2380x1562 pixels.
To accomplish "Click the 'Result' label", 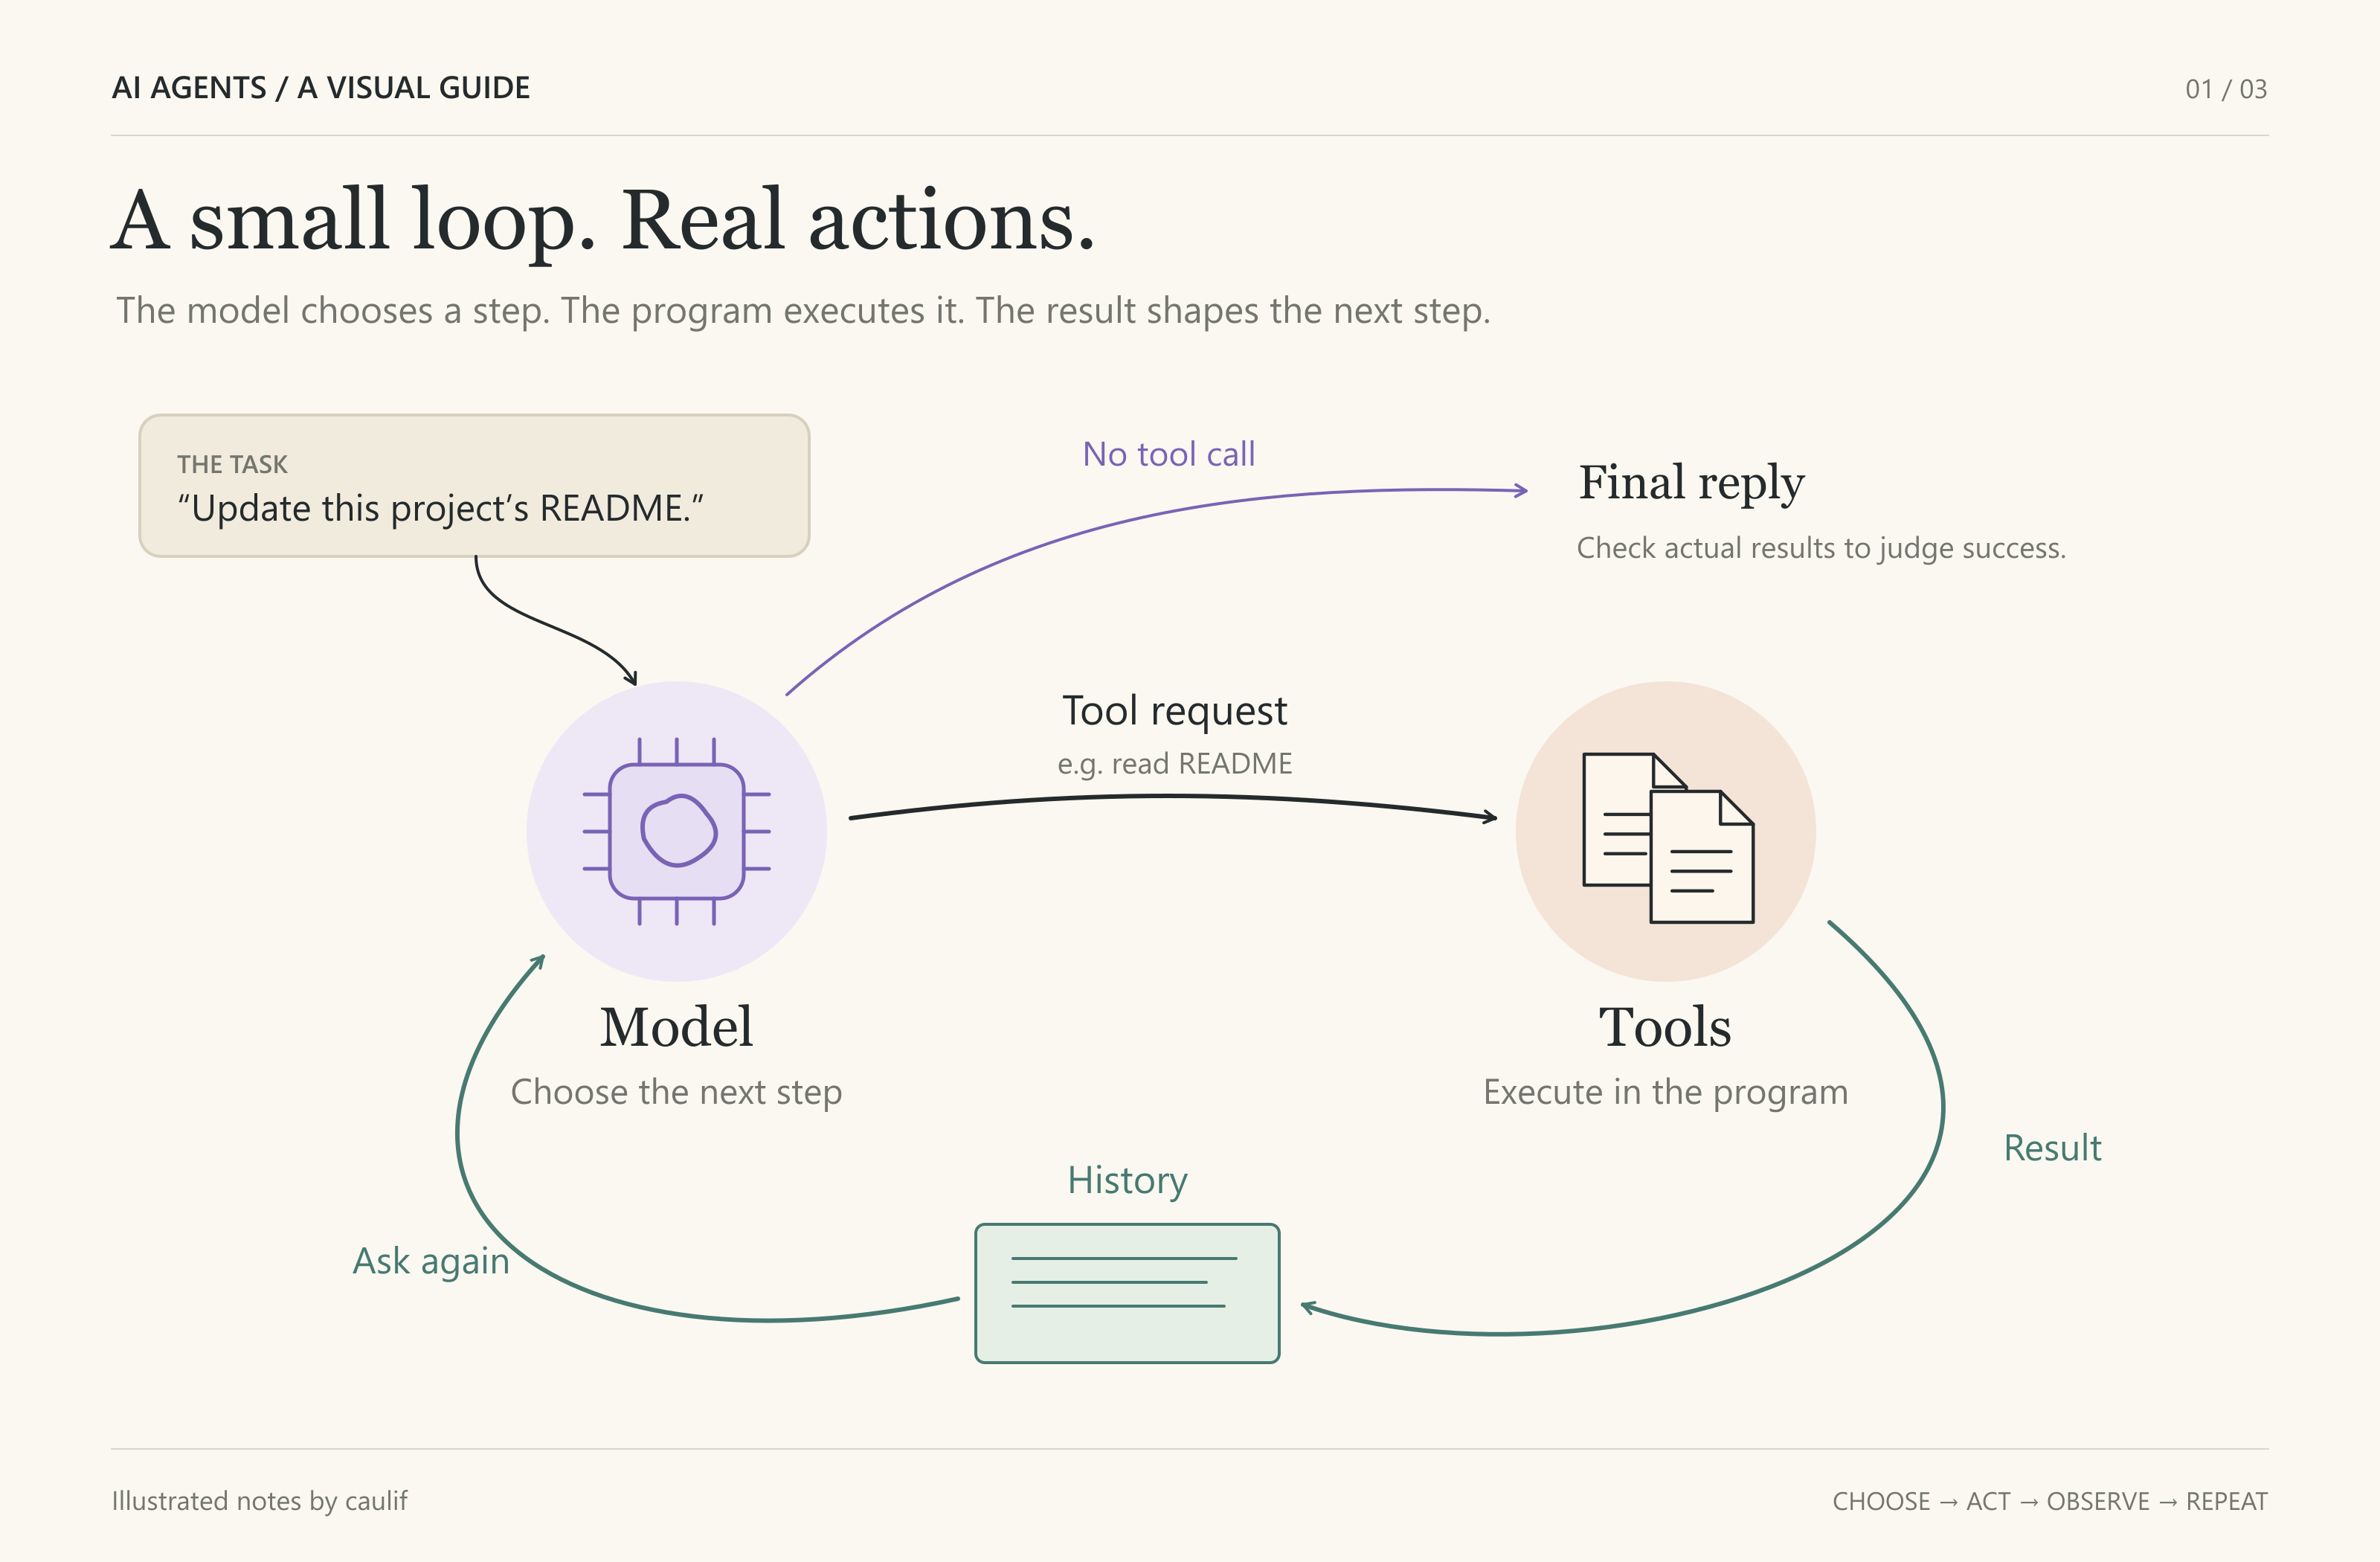I will pos(2052,1148).
